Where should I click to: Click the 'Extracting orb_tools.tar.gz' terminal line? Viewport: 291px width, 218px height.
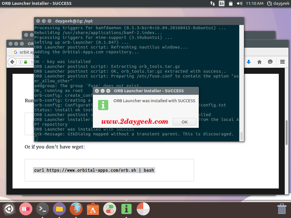(107, 66)
